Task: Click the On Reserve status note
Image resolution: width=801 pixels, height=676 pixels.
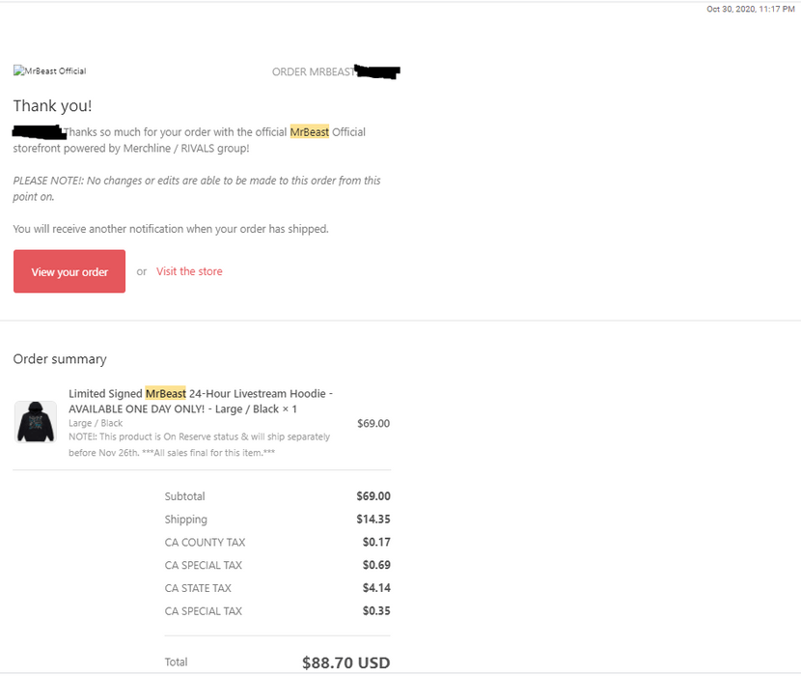Action: [x=199, y=443]
